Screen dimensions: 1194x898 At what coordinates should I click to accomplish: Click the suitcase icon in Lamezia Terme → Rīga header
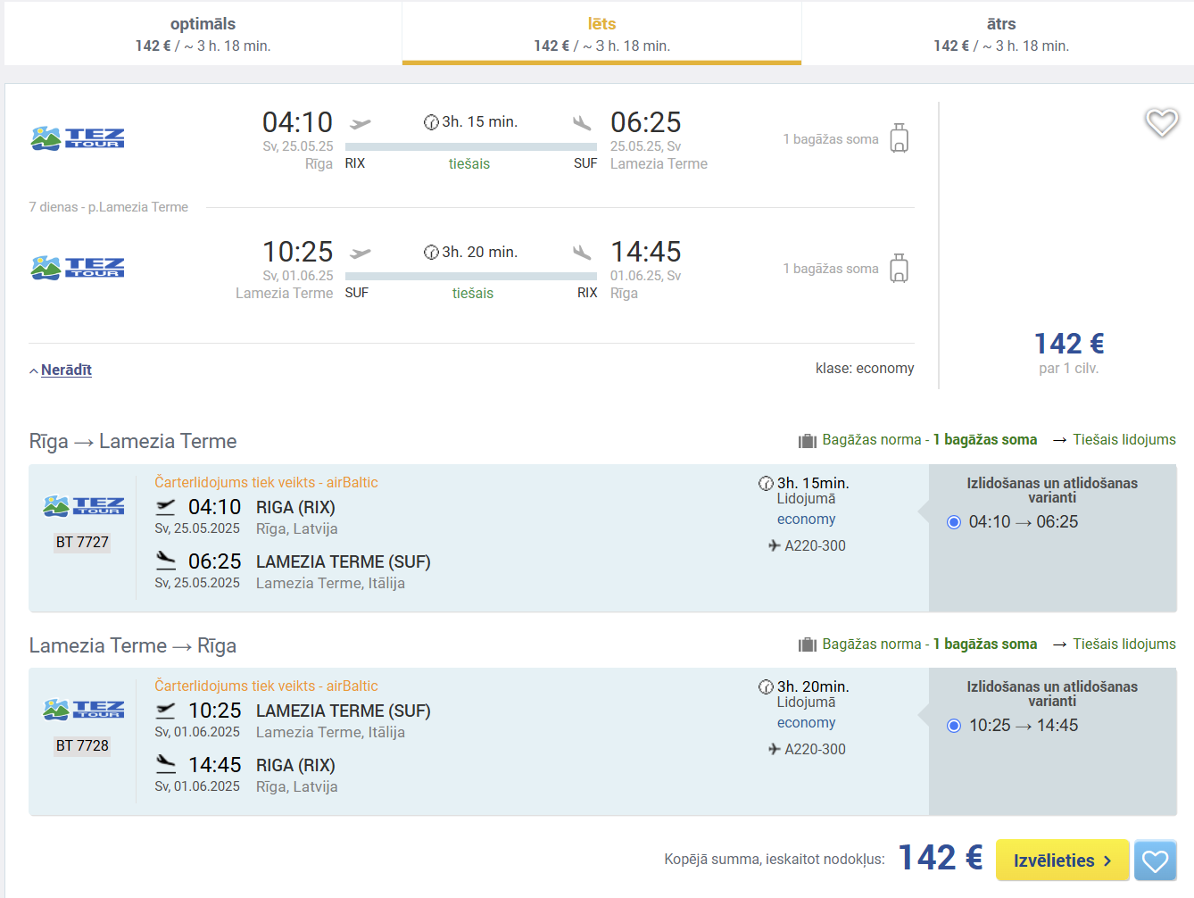click(808, 644)
